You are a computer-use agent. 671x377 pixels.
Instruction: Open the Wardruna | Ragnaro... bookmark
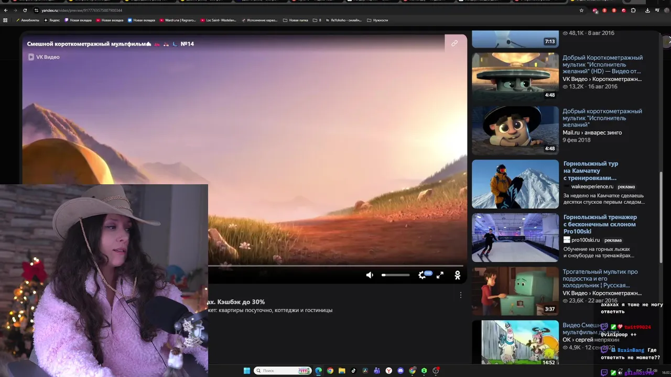click(x=178, y=20)
